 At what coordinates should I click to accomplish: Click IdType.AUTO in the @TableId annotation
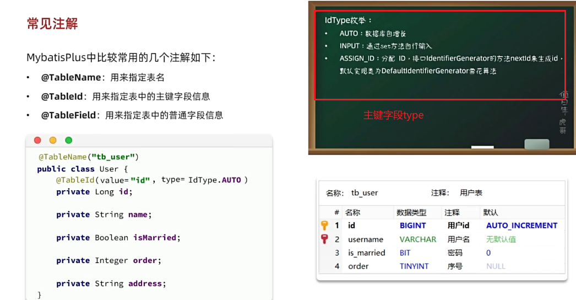[215, 180]
